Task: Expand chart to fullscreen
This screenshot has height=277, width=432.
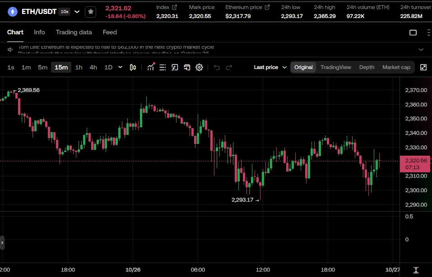Action: 423,68
